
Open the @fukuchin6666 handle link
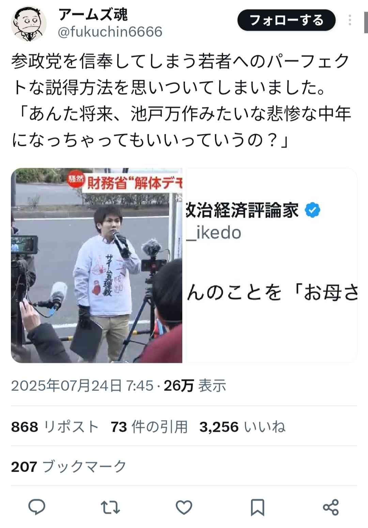point(110,32)
